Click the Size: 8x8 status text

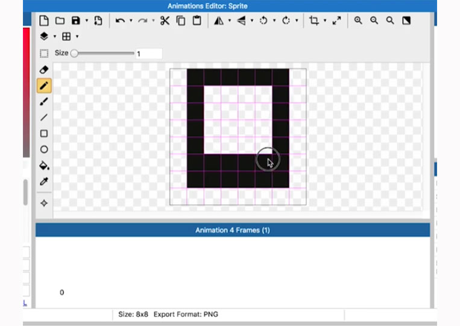tap(133, 315)
